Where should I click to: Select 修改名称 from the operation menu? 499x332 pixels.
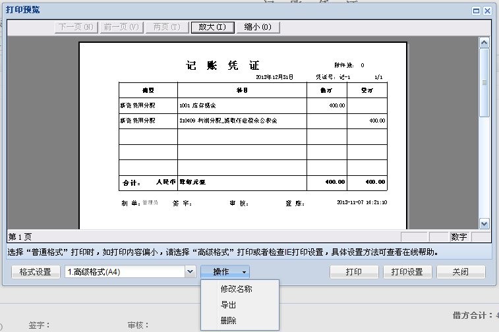point(236,289)
